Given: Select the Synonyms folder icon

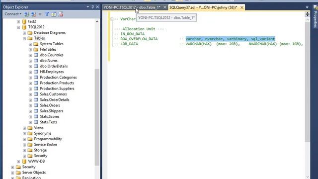Looking at the screenshot, I should pyautogui.click(x=30, y=133).
